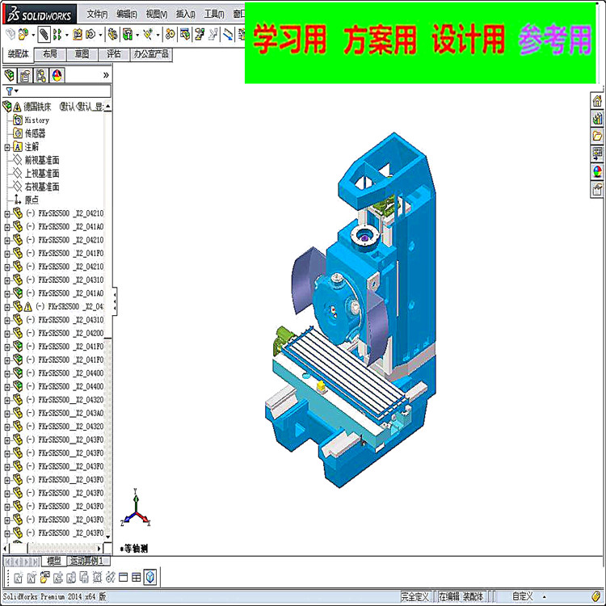The width and height of the screenshot is (606, 606).
Task: Open the 插入 Insert menu
Action: click(186, 15)
